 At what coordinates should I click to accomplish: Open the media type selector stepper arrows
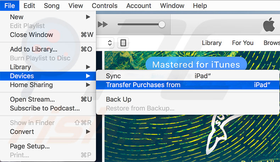[x=110, y=43]
